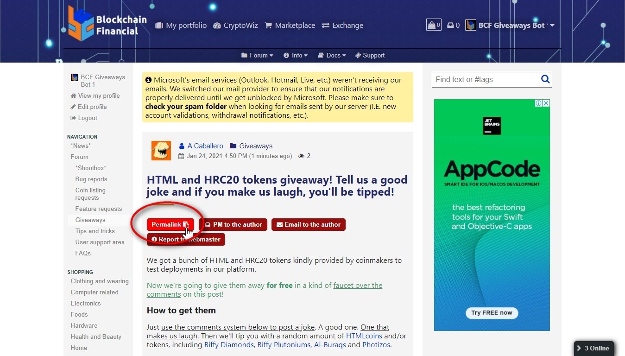625x356 pixels.
Task: Click the Permalink button
Action: point(170,224)
